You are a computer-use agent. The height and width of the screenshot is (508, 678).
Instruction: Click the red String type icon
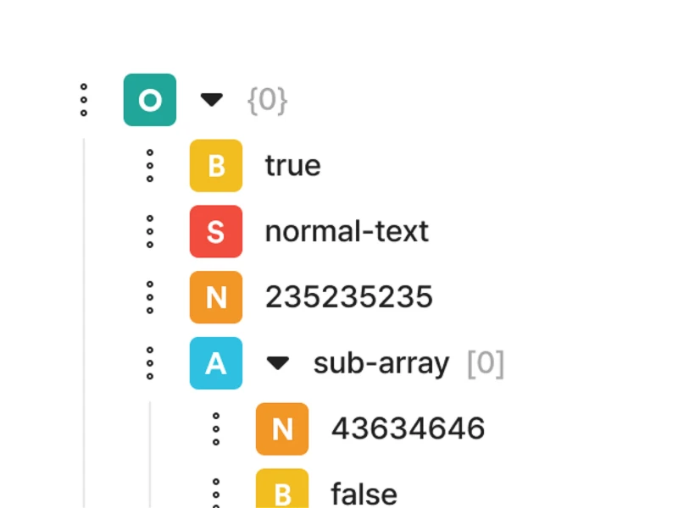pos(216,231)
